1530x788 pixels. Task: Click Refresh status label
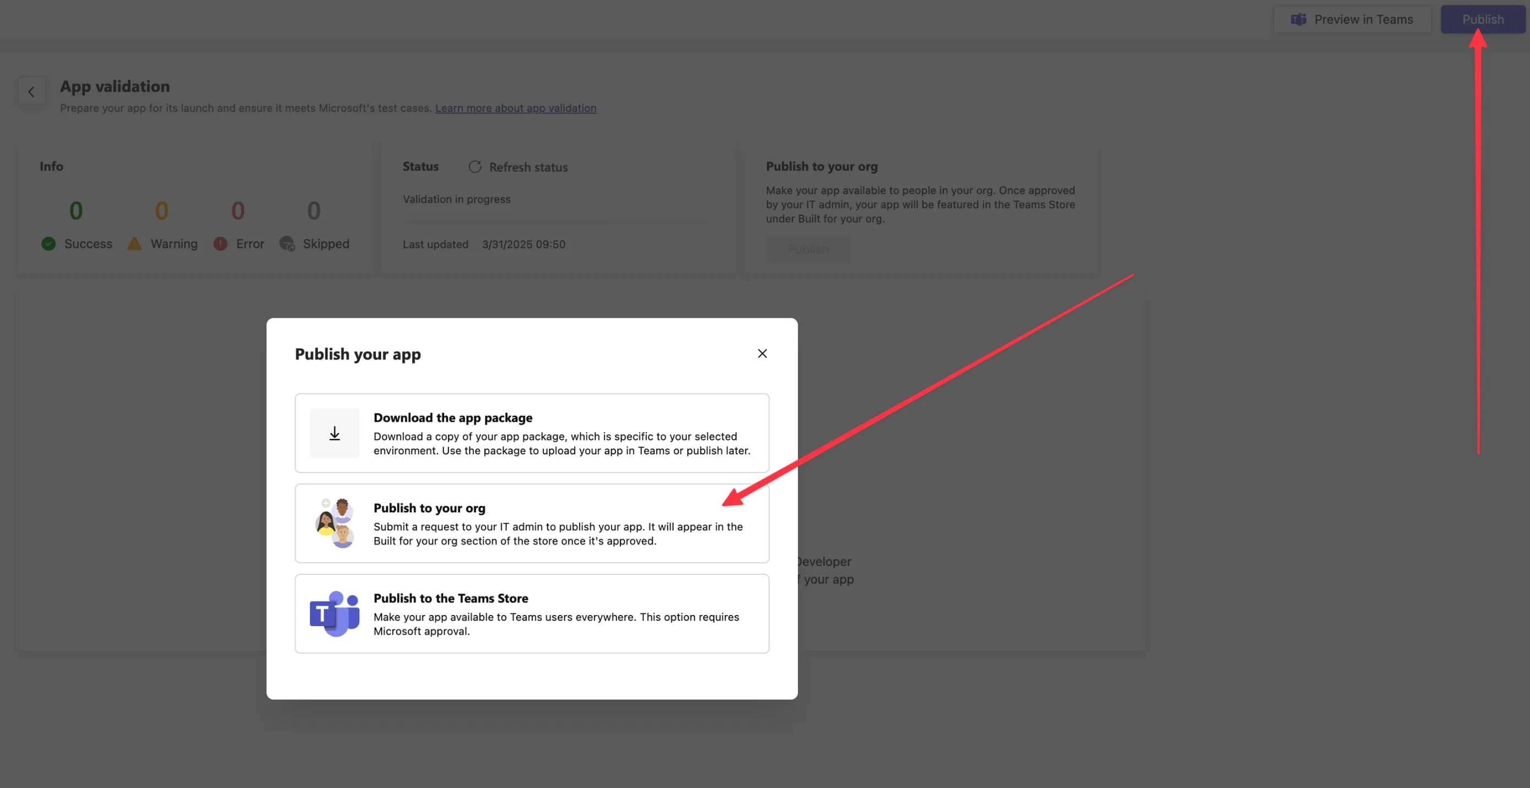[x=528, y=167]
